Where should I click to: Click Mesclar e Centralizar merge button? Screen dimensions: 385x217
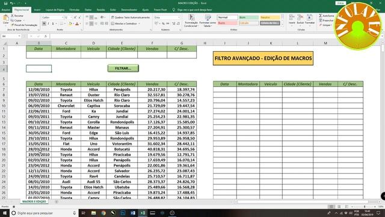pos(124,24)
